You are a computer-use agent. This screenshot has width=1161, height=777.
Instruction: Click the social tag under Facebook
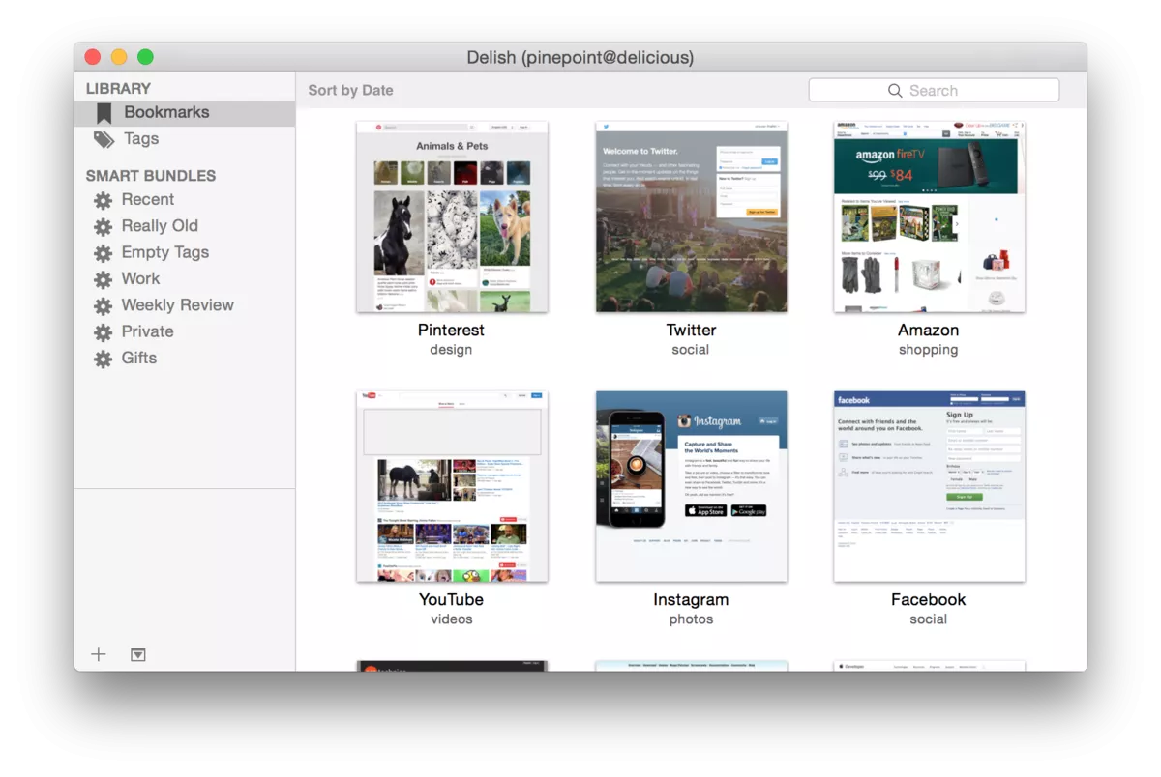pyautogui.click(x=929, y=619)
